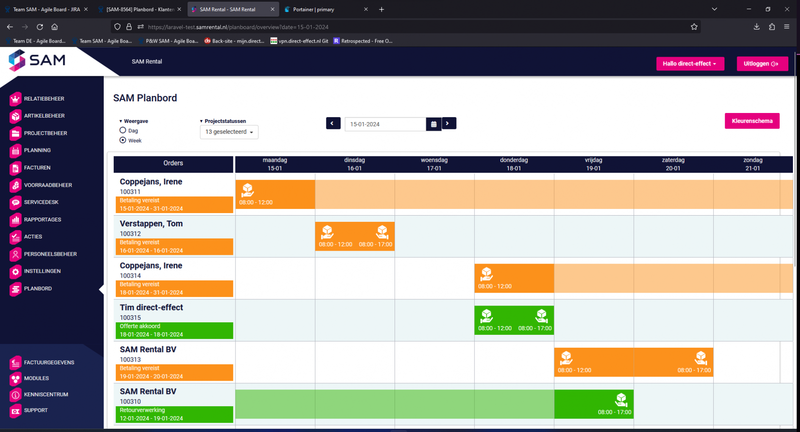Click the date input field 15-01-2024

click(x=385, y=124)
